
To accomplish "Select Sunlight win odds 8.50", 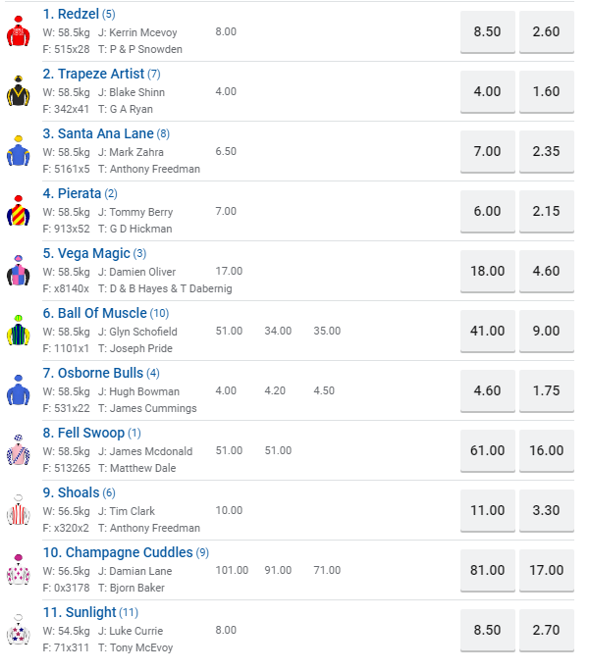I will tap(487, 631).
